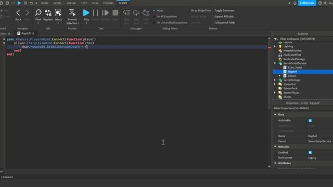Screen dimensions: 333x187
Task: Collapse the Behavior properties section
Action: (275, 146)
